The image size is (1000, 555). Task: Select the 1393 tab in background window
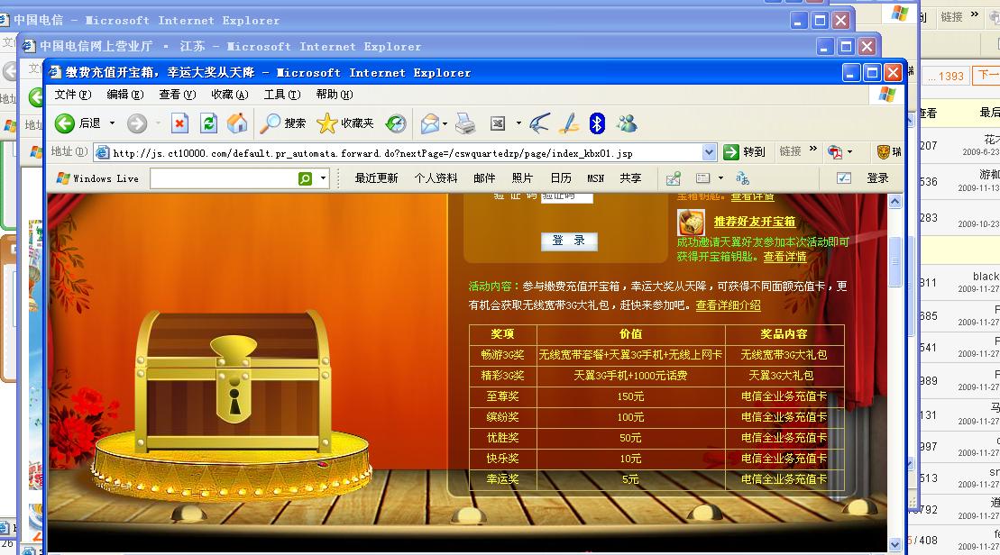[x=946, y=76]
